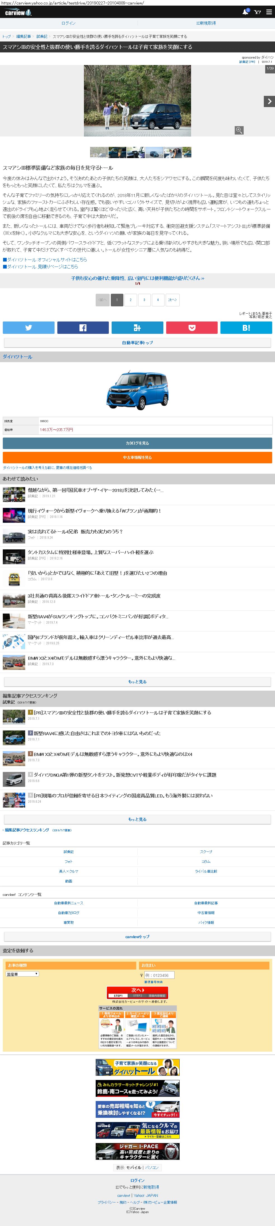Go to page 2

(131, 300)
